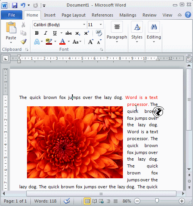Click Next Page double-arrow button
Screen dimensions: 193x206
click(x=189, y=188)
